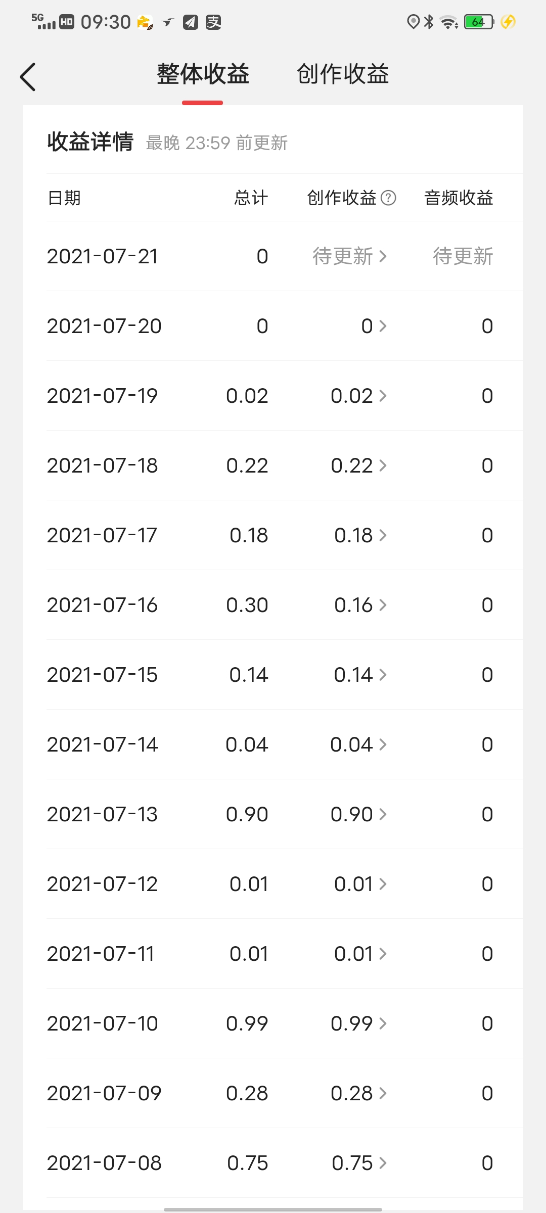Expand the 0.02 creation earnings for 2021-07-19
The image size is (546, 1213).
pos(358,396)
